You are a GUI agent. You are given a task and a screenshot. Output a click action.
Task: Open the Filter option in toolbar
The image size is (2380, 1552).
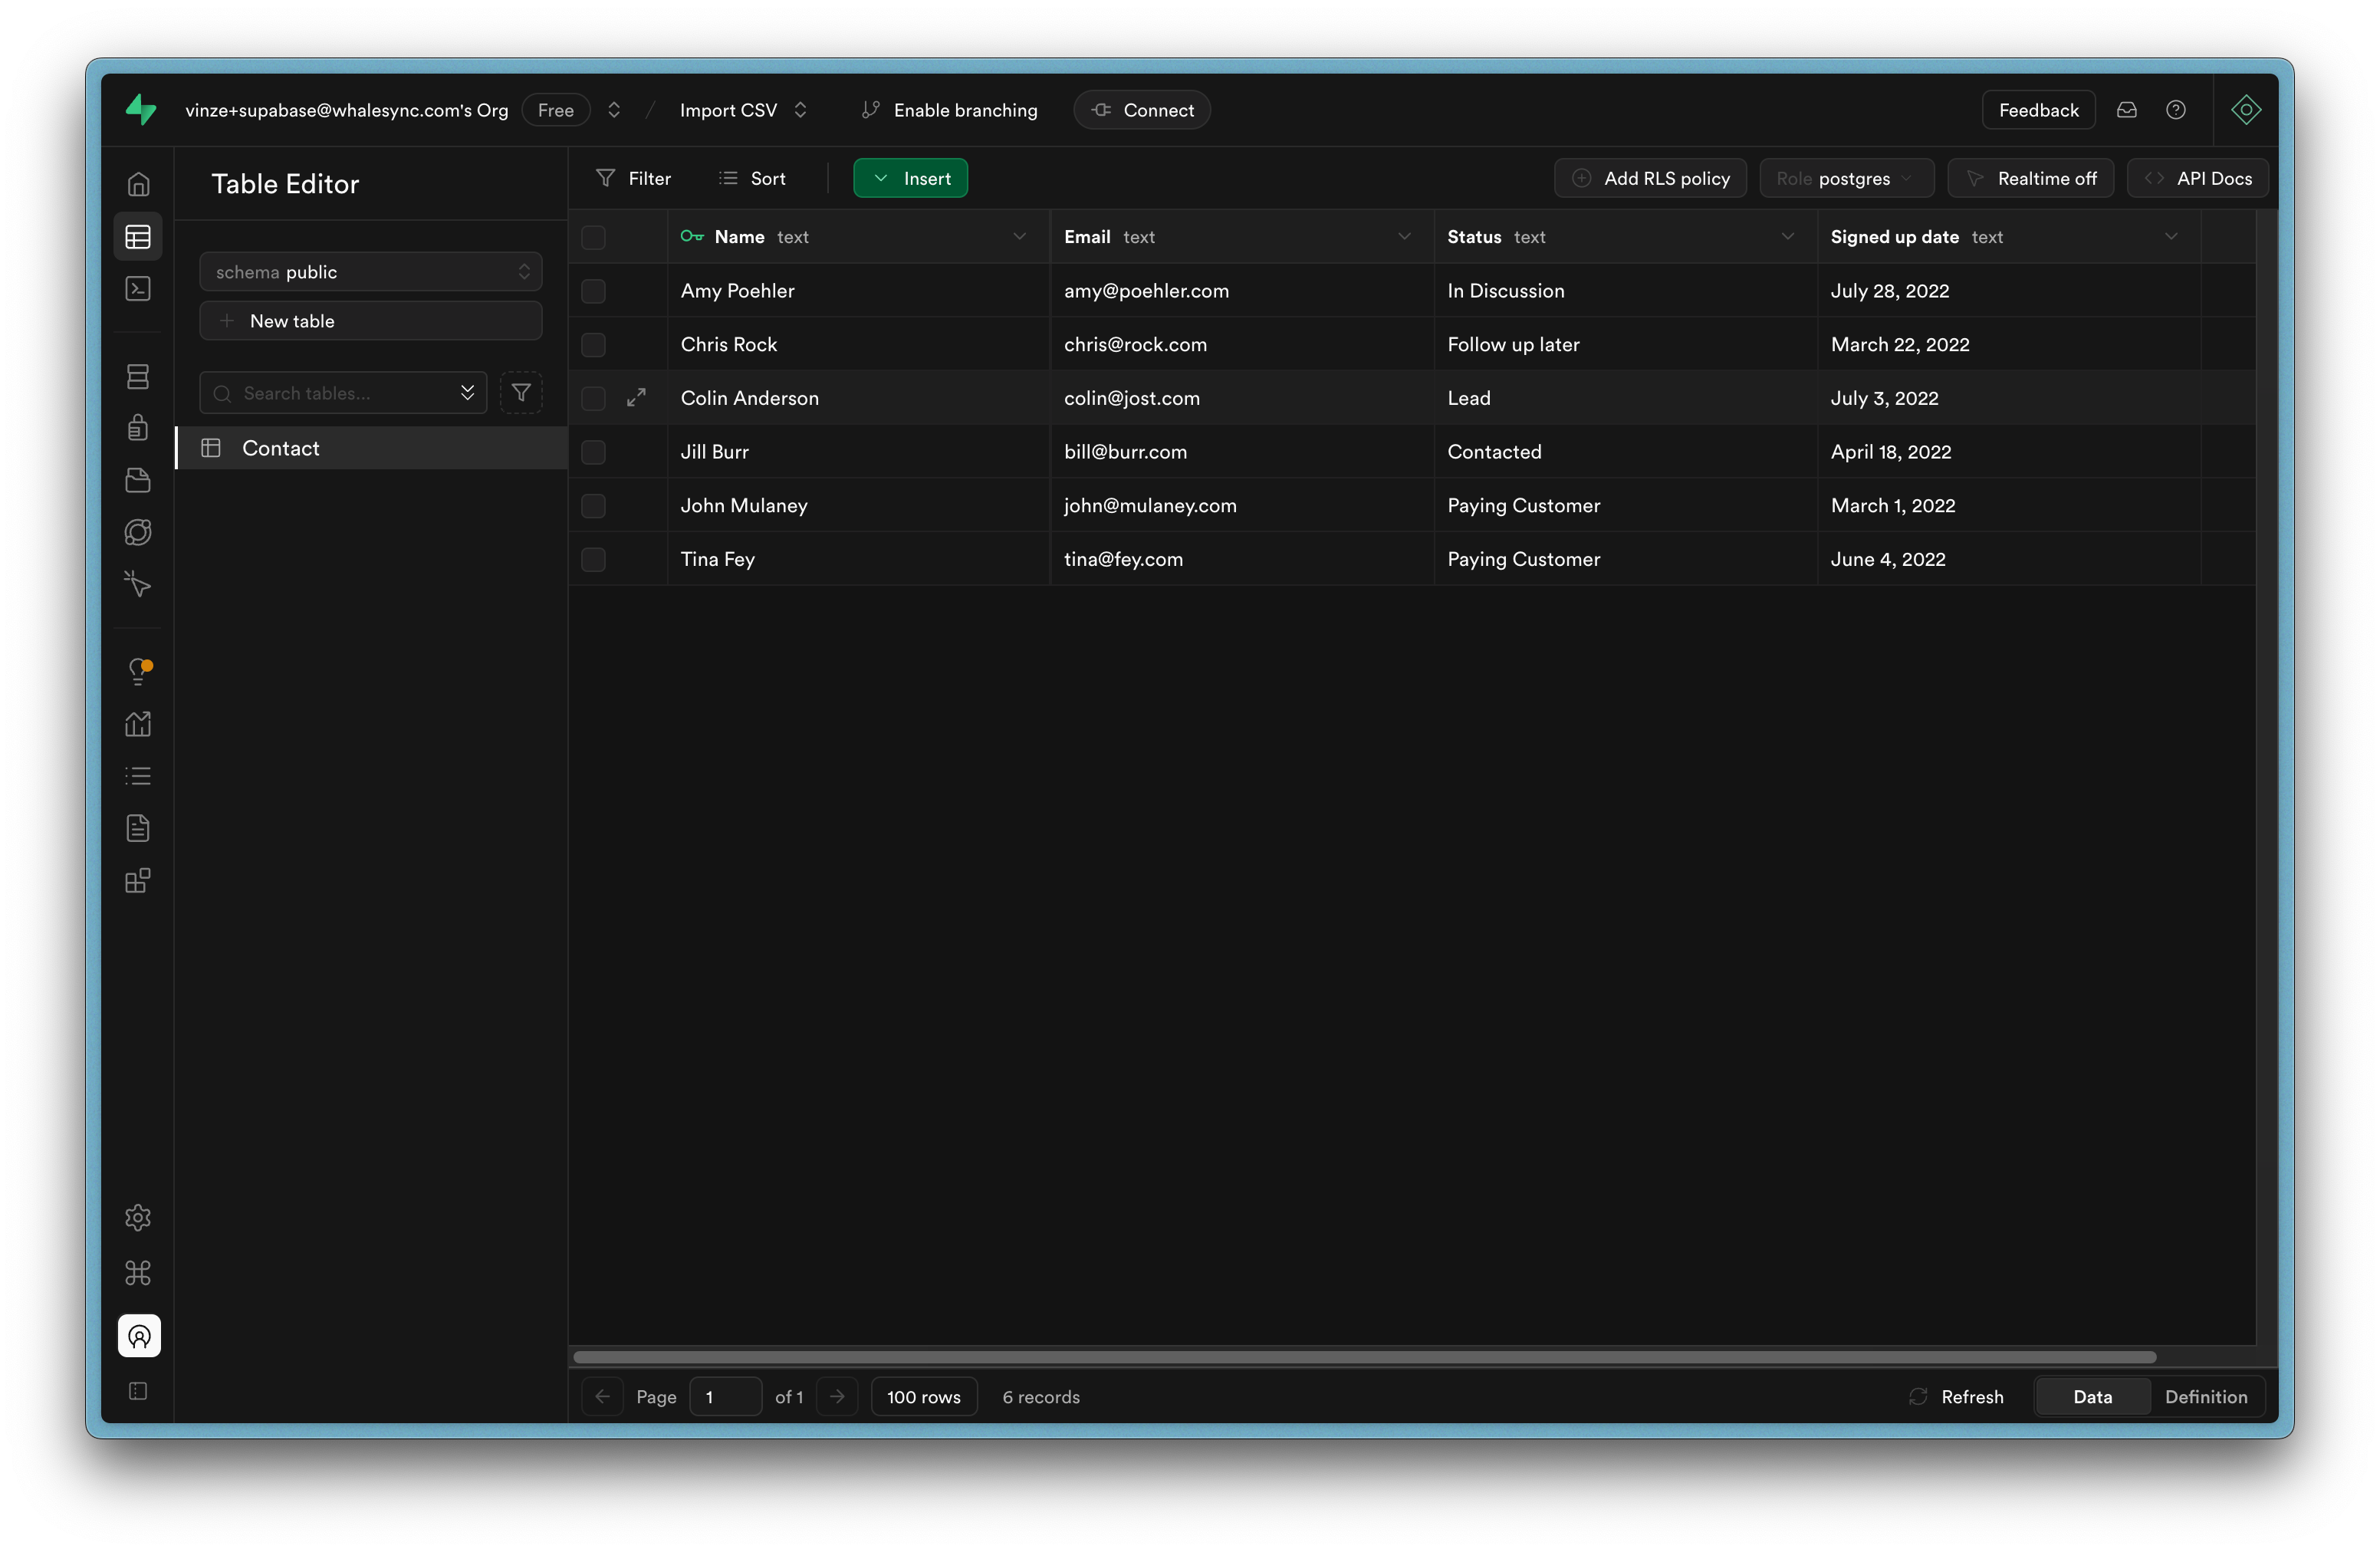point(634,178)
